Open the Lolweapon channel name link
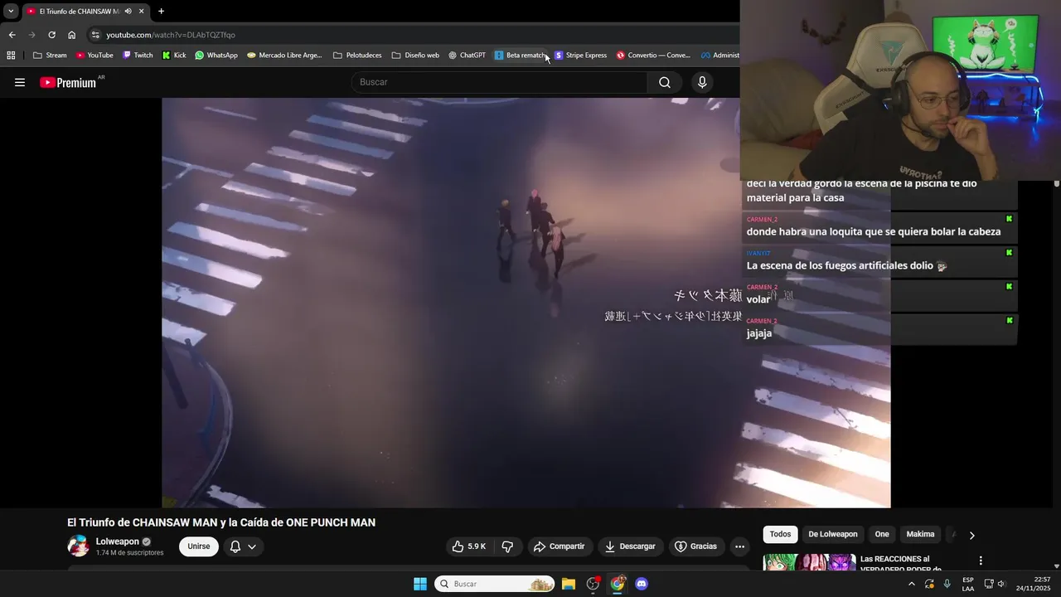 click(118, 541)
